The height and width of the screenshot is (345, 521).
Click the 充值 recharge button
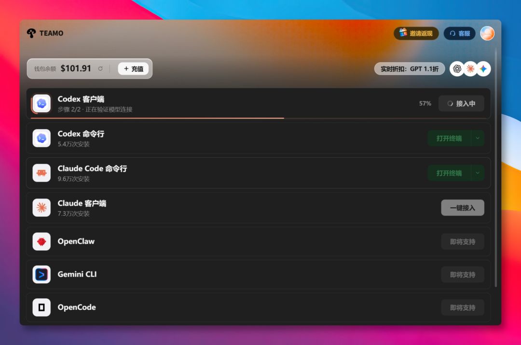pos(133,69)
